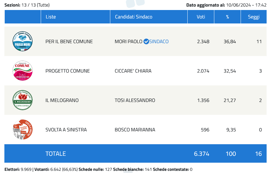
Task: Click the Seggi column header
Action: coord(254,17)
